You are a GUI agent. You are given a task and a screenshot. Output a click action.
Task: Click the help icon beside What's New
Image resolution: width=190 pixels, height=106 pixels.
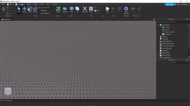(175, 4)
